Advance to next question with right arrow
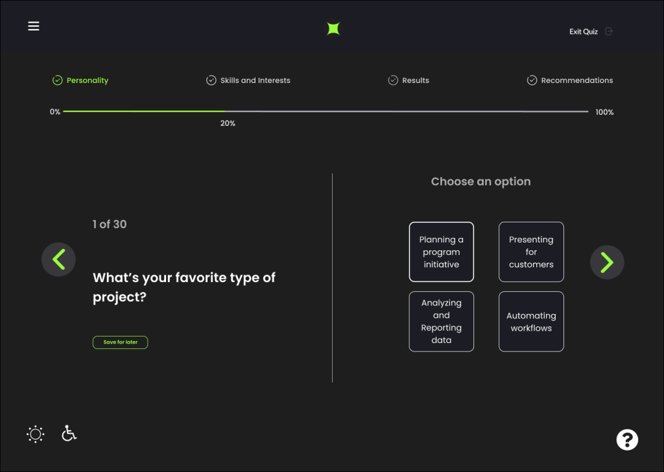 click(606, 262)
